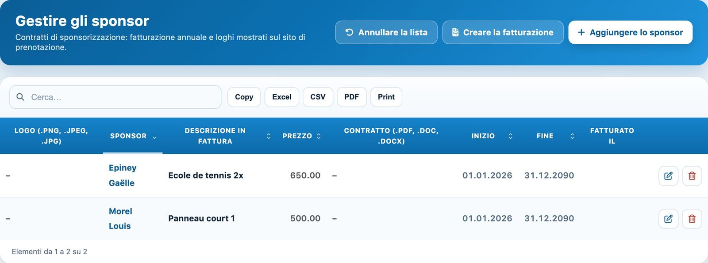Sort by the Fine column
708x263 pixels.
click(550, 136)
